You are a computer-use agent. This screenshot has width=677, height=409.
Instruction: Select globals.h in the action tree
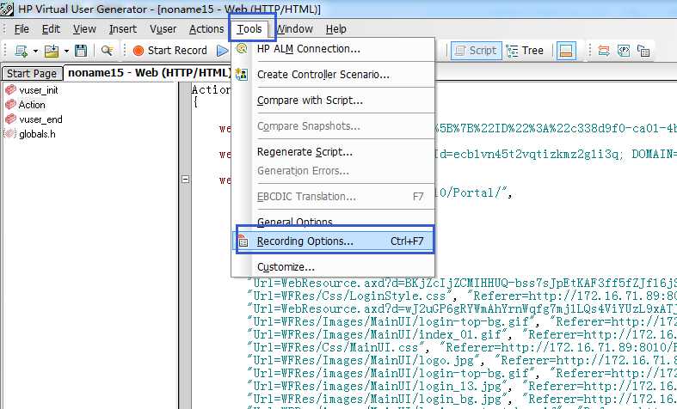[37, 134]
